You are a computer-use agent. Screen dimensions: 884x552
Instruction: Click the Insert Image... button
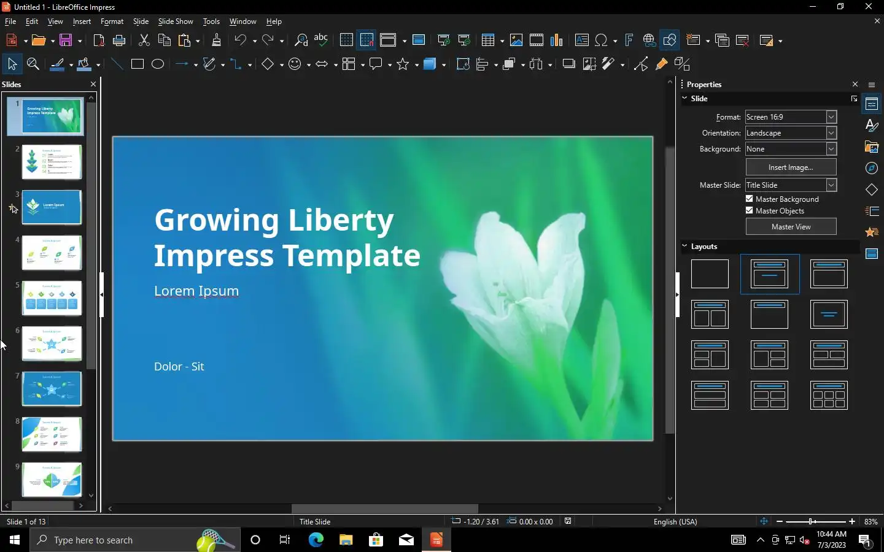791,167
